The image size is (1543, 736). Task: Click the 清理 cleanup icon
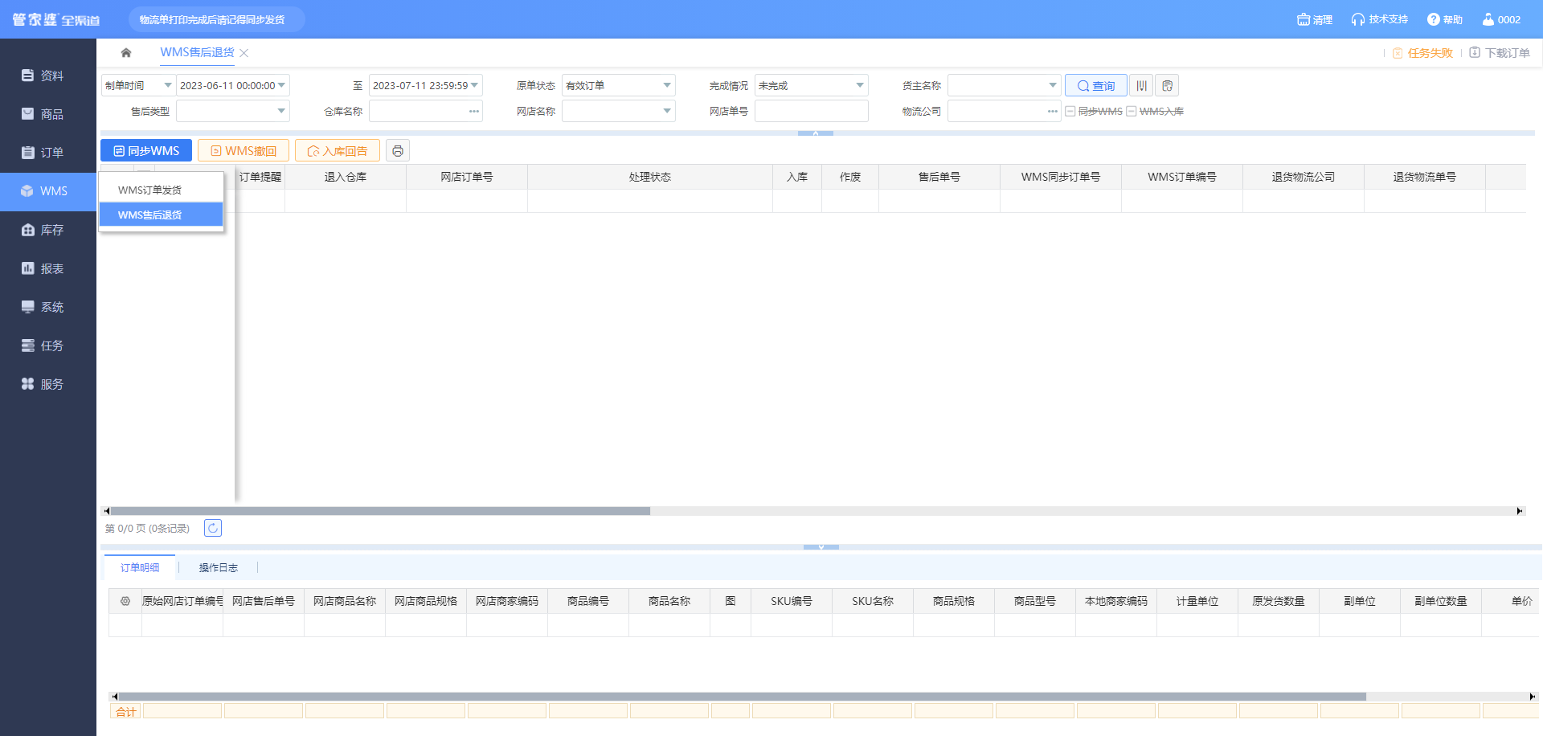(1315, 19)
